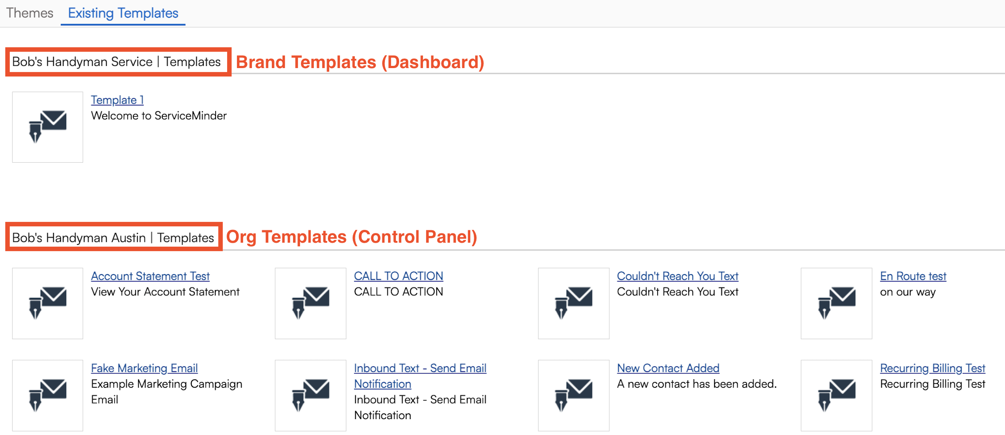Click the En Route test template icon
Viewport: 1005px width, 435px height.
click(x=837, y=303)
